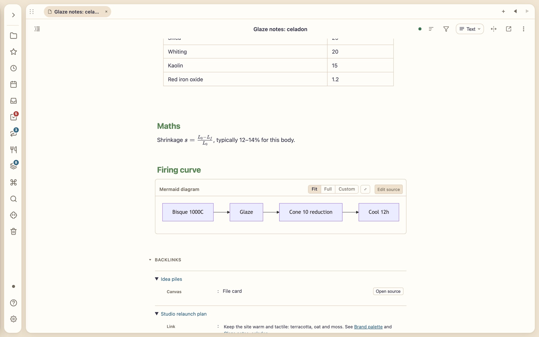This screenshot has height=337, width=539.
Task: Collapse the Idea piles backlink
Action: pyautogui.click(x=157, y=279)
